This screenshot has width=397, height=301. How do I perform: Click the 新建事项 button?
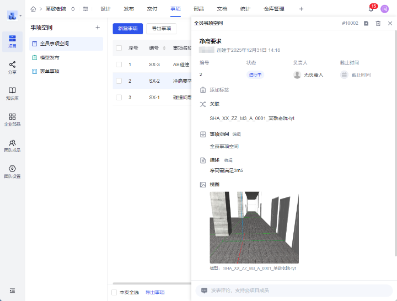(128, 29)
